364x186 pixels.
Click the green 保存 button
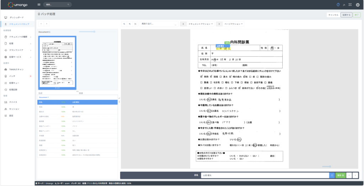click(x=340, y=175)
